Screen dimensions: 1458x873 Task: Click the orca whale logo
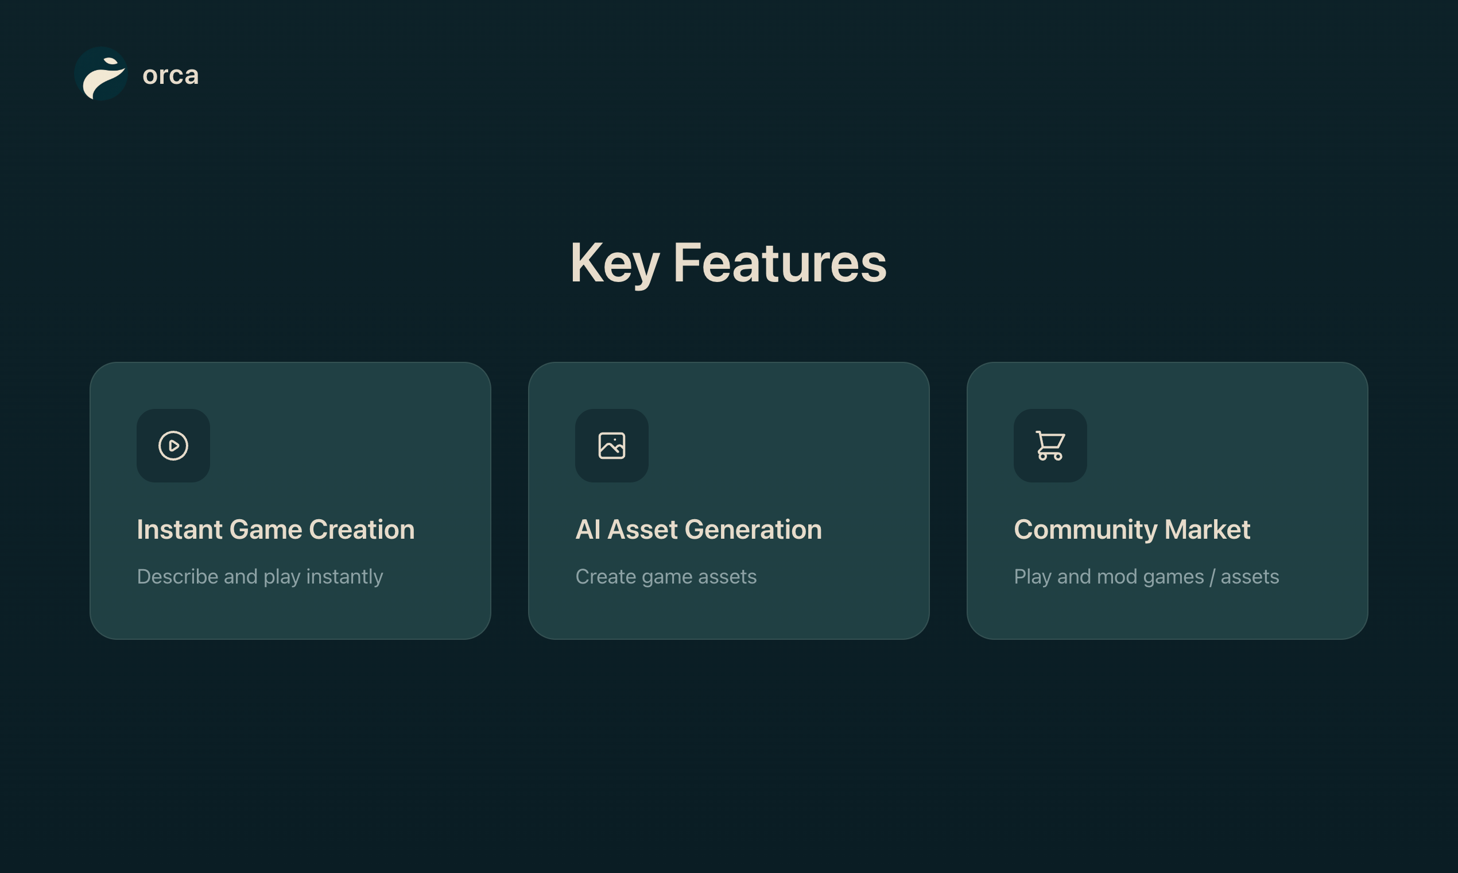click(x=102, y=74)
